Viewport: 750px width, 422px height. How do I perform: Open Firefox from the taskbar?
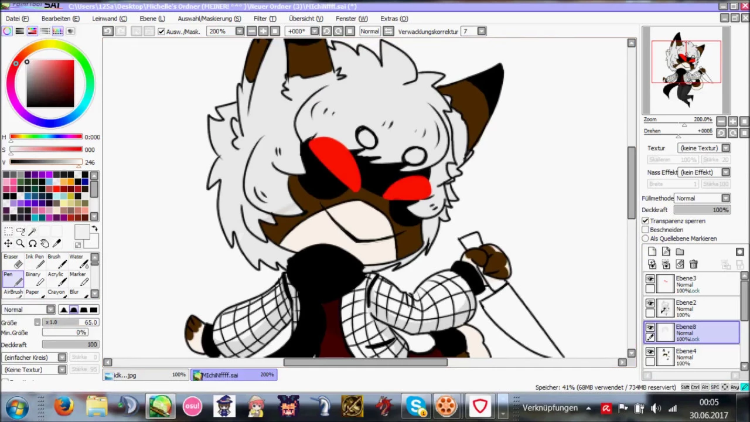tap(64, 406)
